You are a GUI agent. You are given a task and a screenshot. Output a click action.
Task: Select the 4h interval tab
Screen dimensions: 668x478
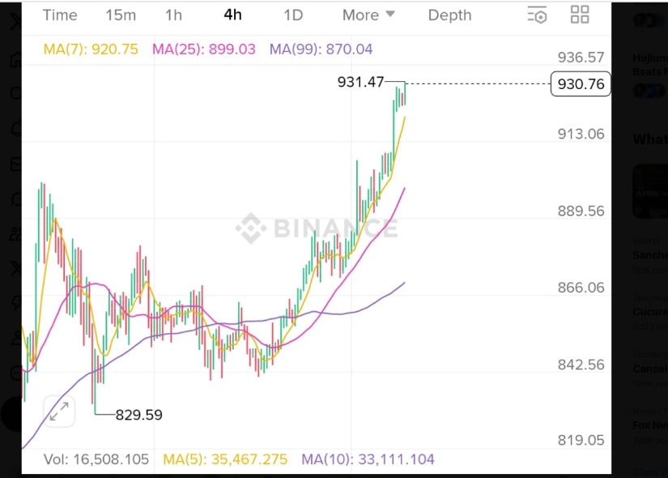(232, 15)
